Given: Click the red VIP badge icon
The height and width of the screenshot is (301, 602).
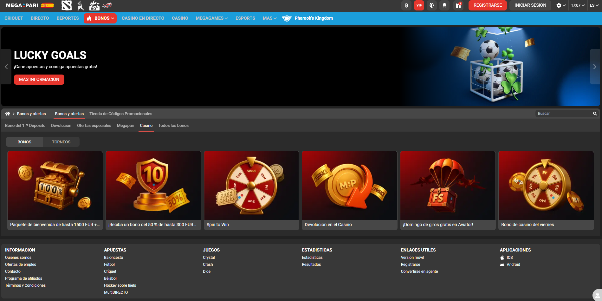Looking at the screenshot, I should tap(419, 5).
